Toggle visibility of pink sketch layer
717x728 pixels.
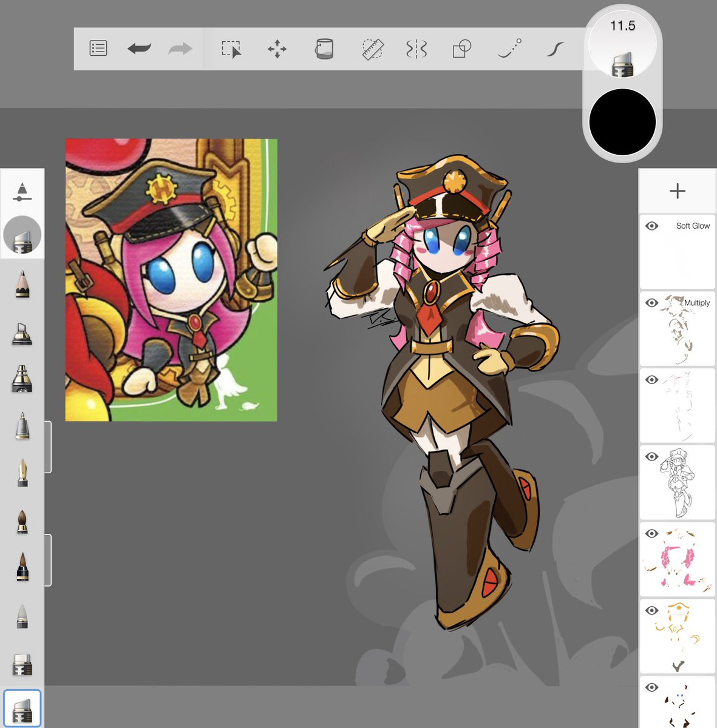652,380
